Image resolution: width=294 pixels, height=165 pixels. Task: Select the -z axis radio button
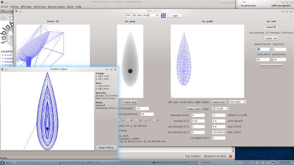[x=154, y=120]
